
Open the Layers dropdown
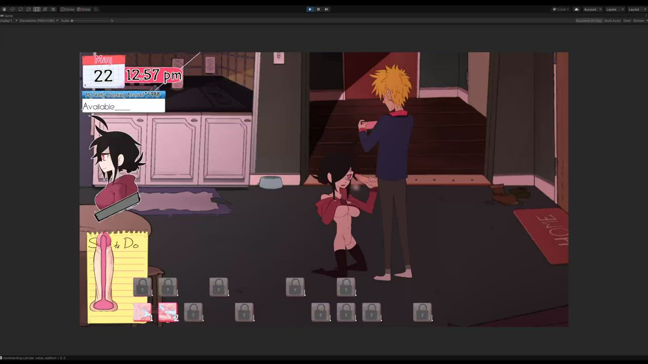(614, 9)
